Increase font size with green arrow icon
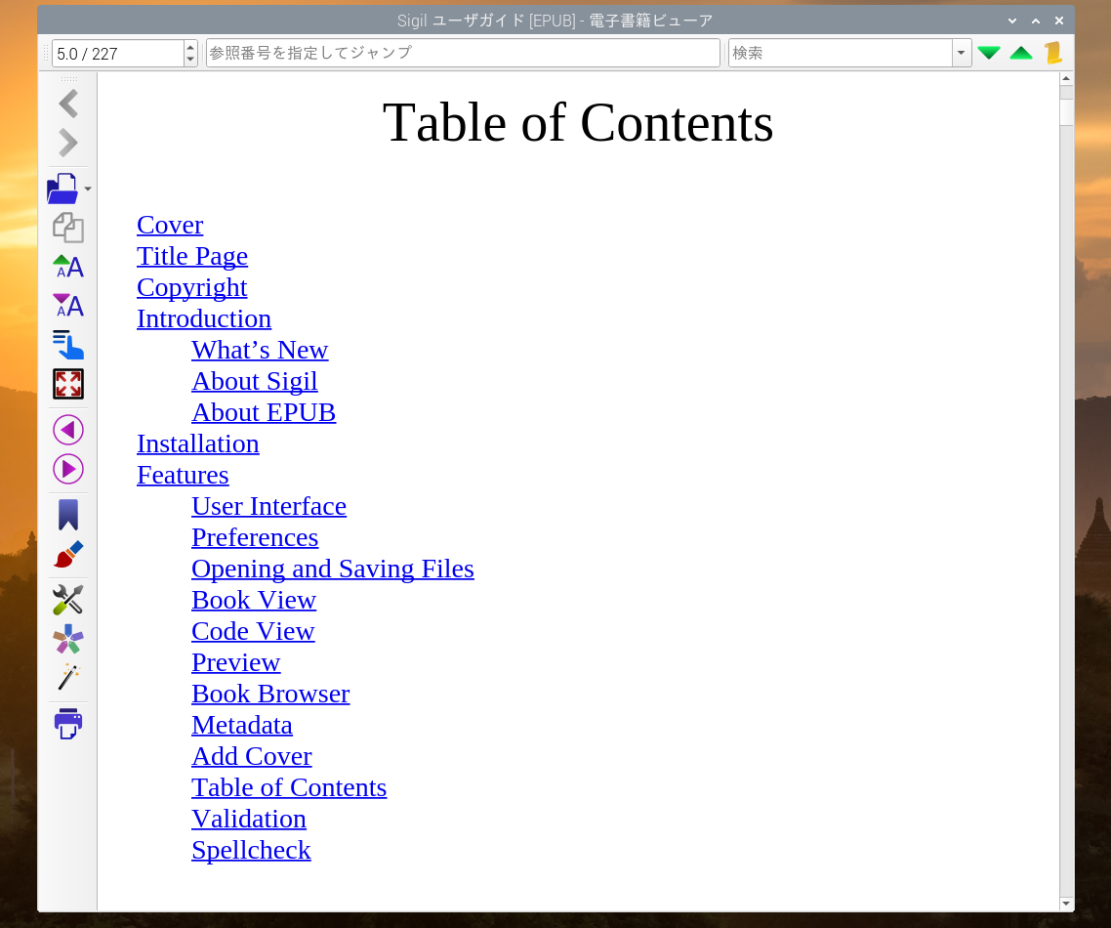1111x928 pixels. point(68,267)
